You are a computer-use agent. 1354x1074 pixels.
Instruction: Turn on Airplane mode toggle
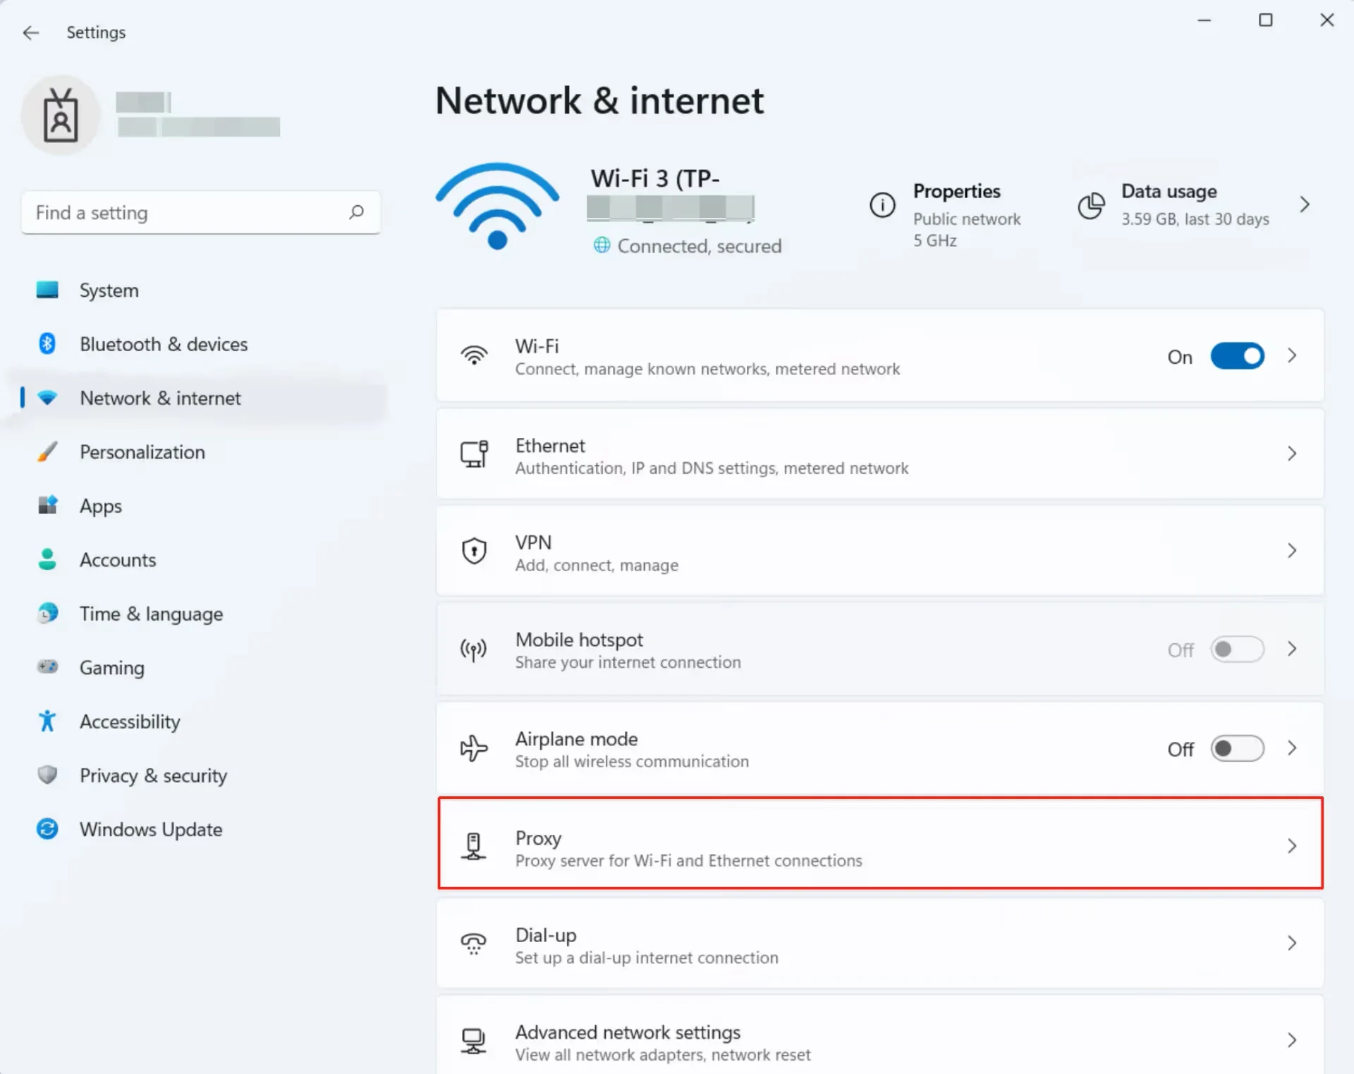pos(1237,748)
